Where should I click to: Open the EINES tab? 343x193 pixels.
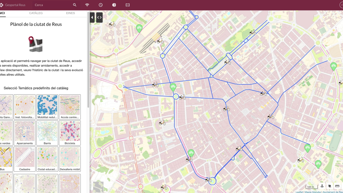70,13
